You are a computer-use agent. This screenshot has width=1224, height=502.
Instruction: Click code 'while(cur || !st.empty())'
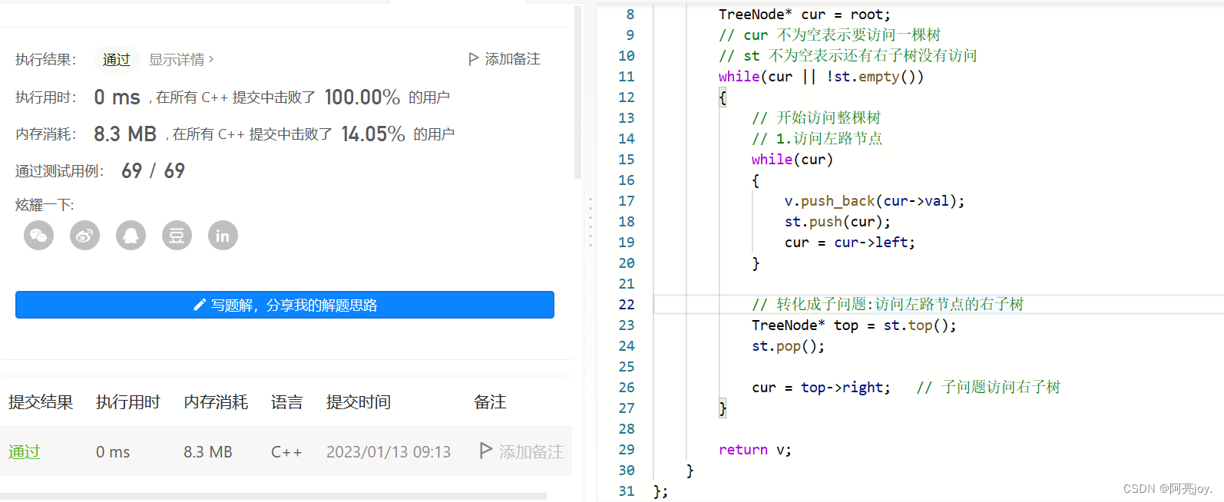click(x=821, y=77)
